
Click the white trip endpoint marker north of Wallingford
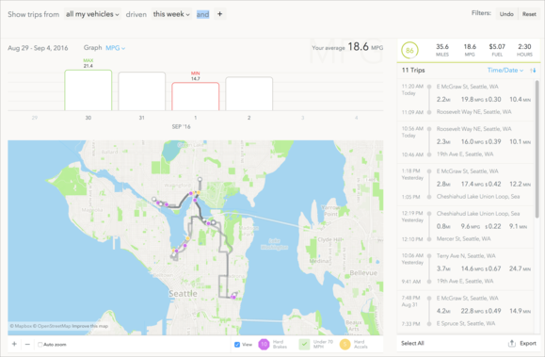(x=200, y=180)
